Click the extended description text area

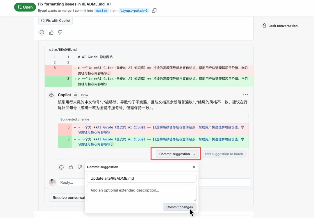coord(142,192)
